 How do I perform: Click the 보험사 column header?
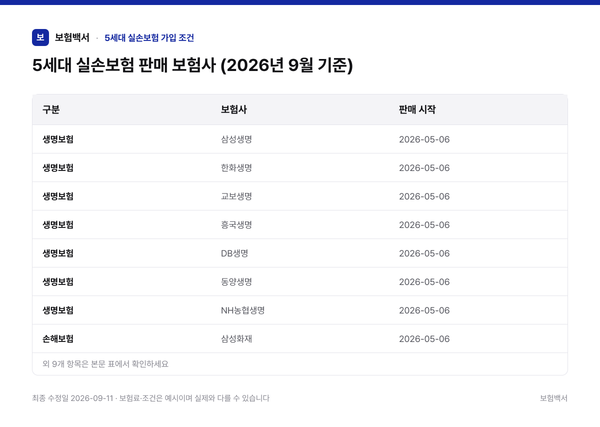tap(233, 109)
